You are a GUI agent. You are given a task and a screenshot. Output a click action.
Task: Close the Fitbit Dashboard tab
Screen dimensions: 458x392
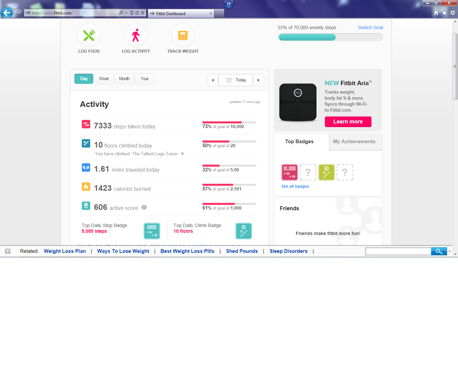[x=211, y=13]
